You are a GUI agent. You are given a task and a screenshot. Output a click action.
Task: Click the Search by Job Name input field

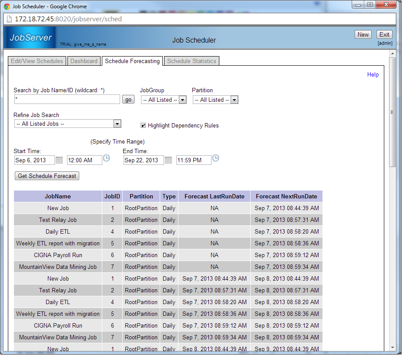coord(67,100)
